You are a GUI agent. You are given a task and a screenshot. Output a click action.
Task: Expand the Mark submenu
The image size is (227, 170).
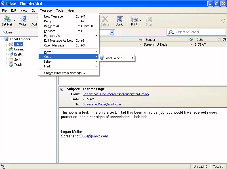click(x=69, y=66)
